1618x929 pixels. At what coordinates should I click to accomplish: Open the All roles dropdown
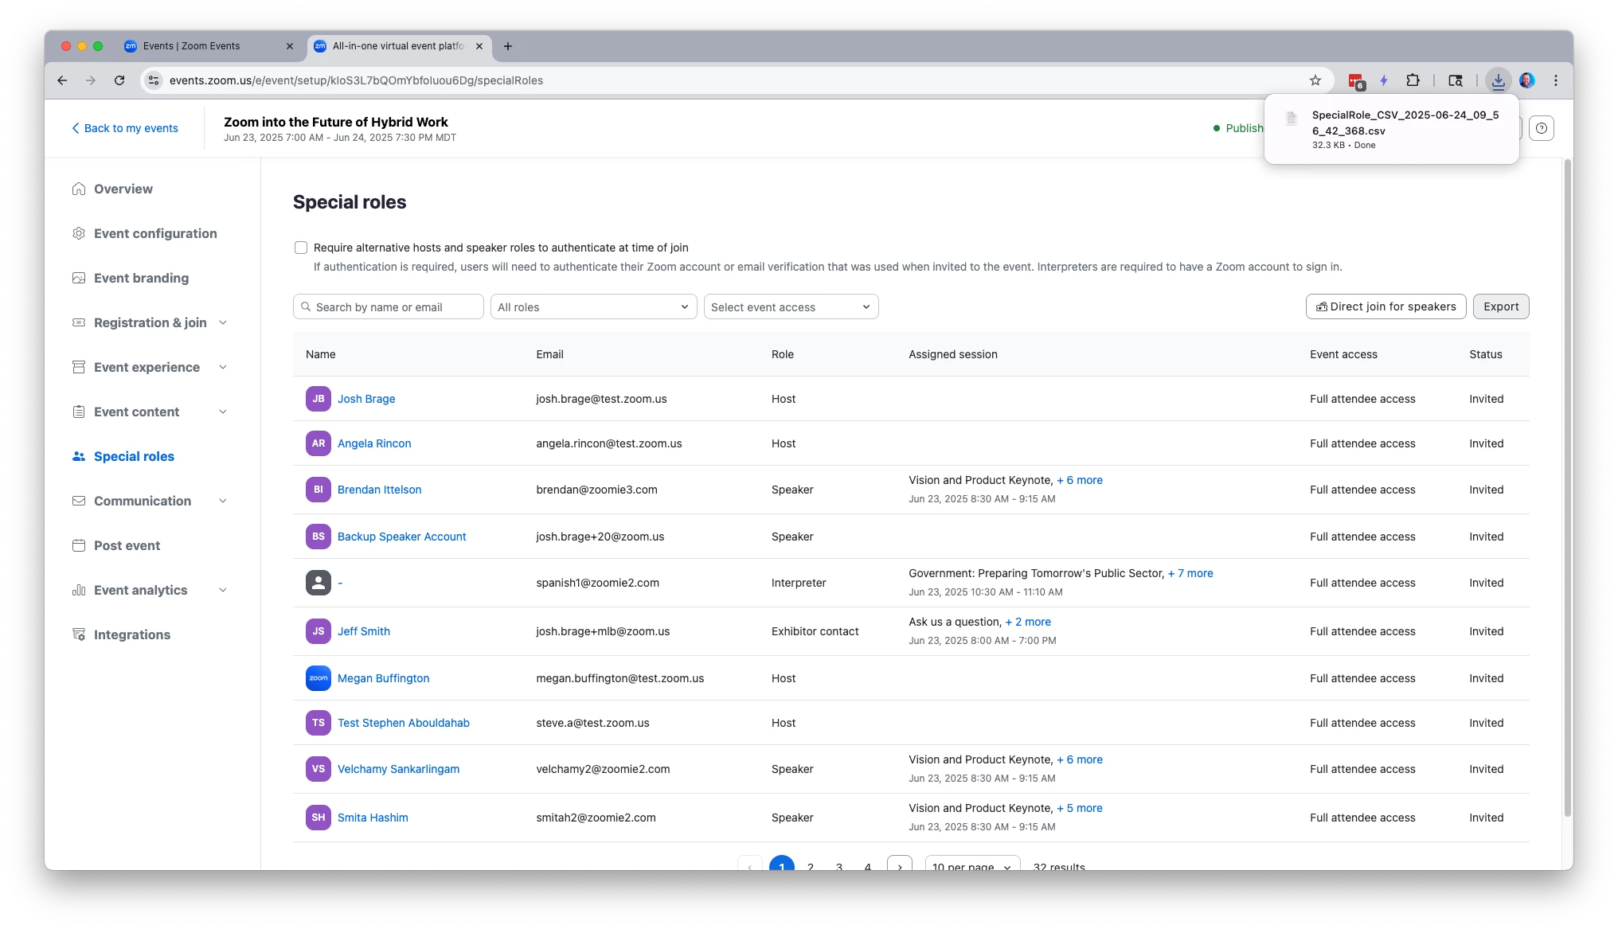593,307
